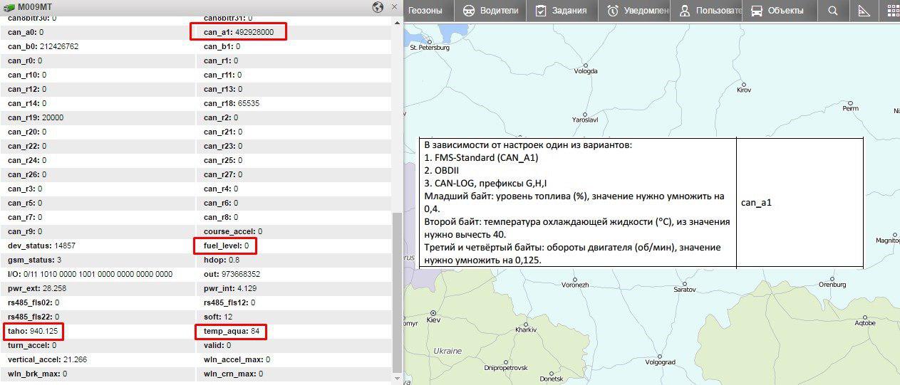Click the green truck icon beside M009MT
The image size is (900, 385).
(9, 7)
